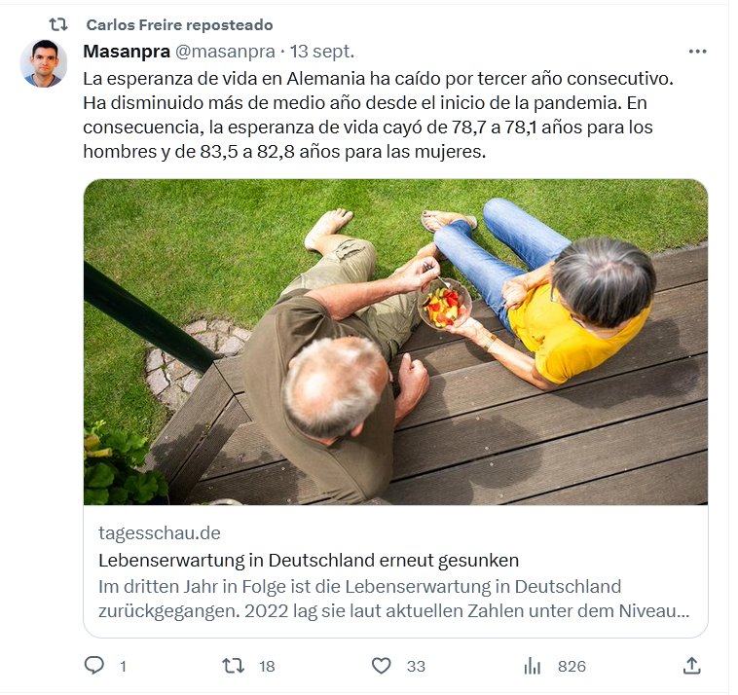Open the Carlos Freire reposteado link

click(179, 24)
